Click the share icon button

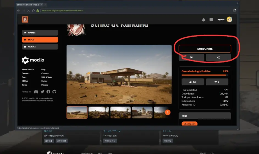[x=218, y=57]
